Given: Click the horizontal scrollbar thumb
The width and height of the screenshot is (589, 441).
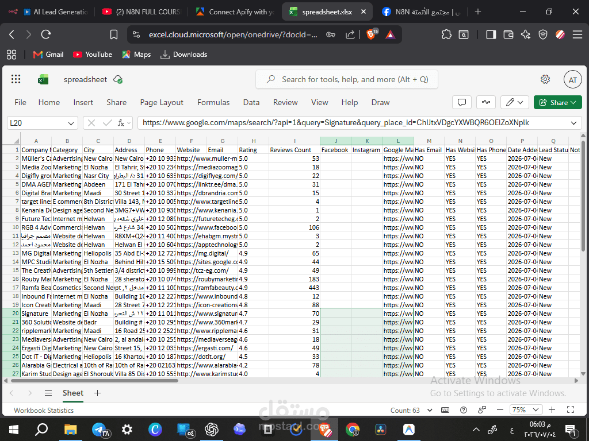Looking at the screenshot, I should click(x=94, y=381).
